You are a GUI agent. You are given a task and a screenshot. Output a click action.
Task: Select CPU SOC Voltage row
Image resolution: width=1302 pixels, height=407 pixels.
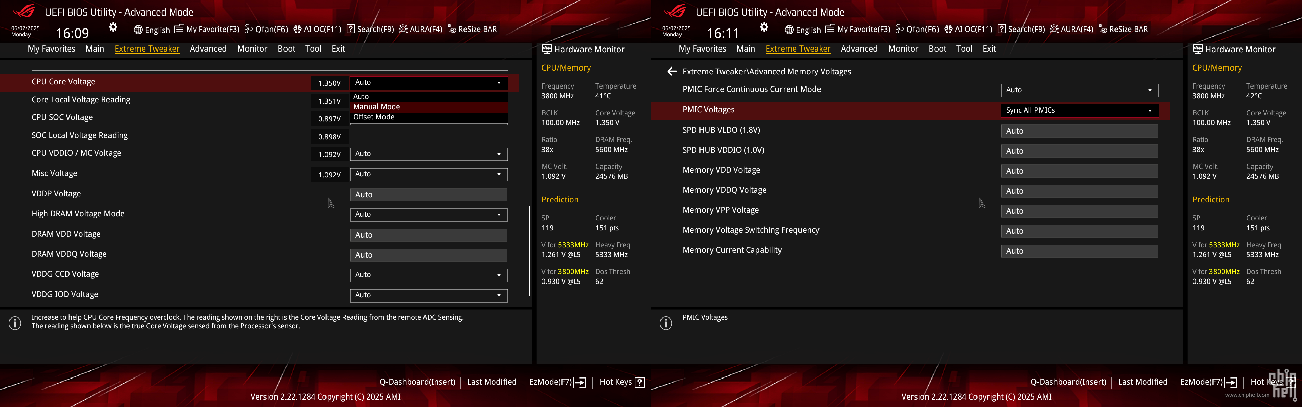[260, 118]
